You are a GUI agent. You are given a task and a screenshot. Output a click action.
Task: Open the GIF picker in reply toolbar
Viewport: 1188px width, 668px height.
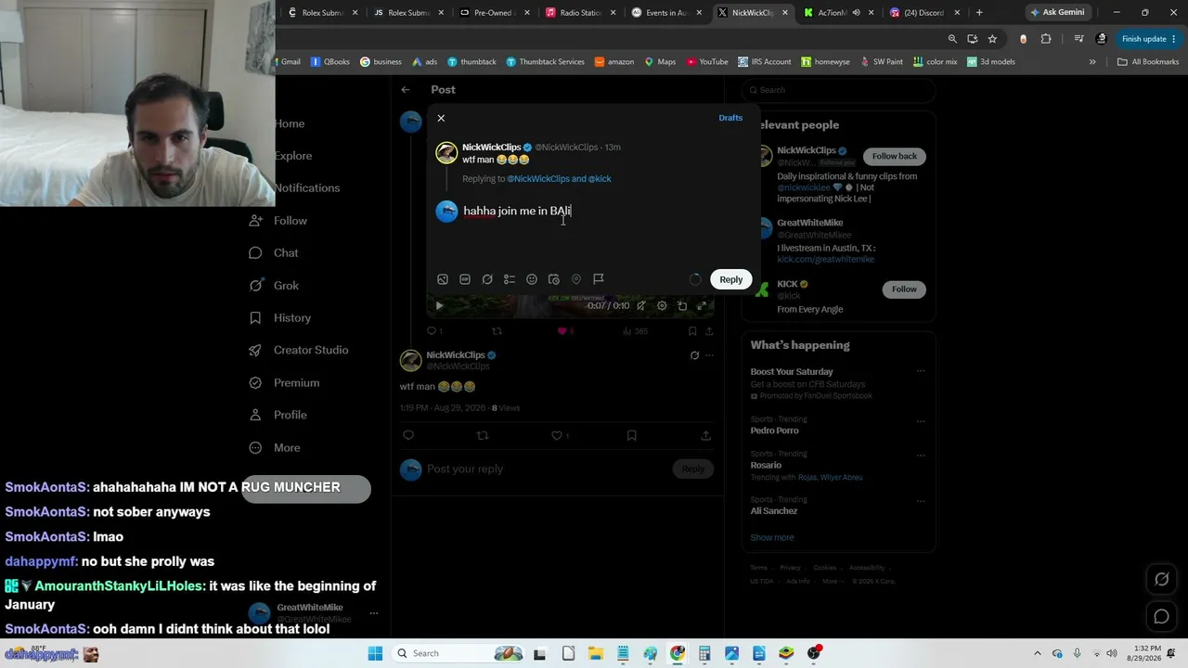pos(465,279)
